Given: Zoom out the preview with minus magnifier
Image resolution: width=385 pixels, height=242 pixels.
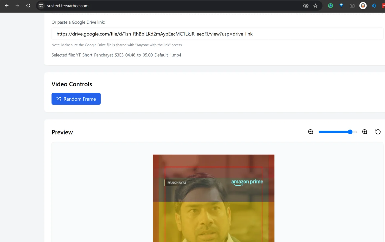Looking at the screenshot, I should tap(311, 132).
